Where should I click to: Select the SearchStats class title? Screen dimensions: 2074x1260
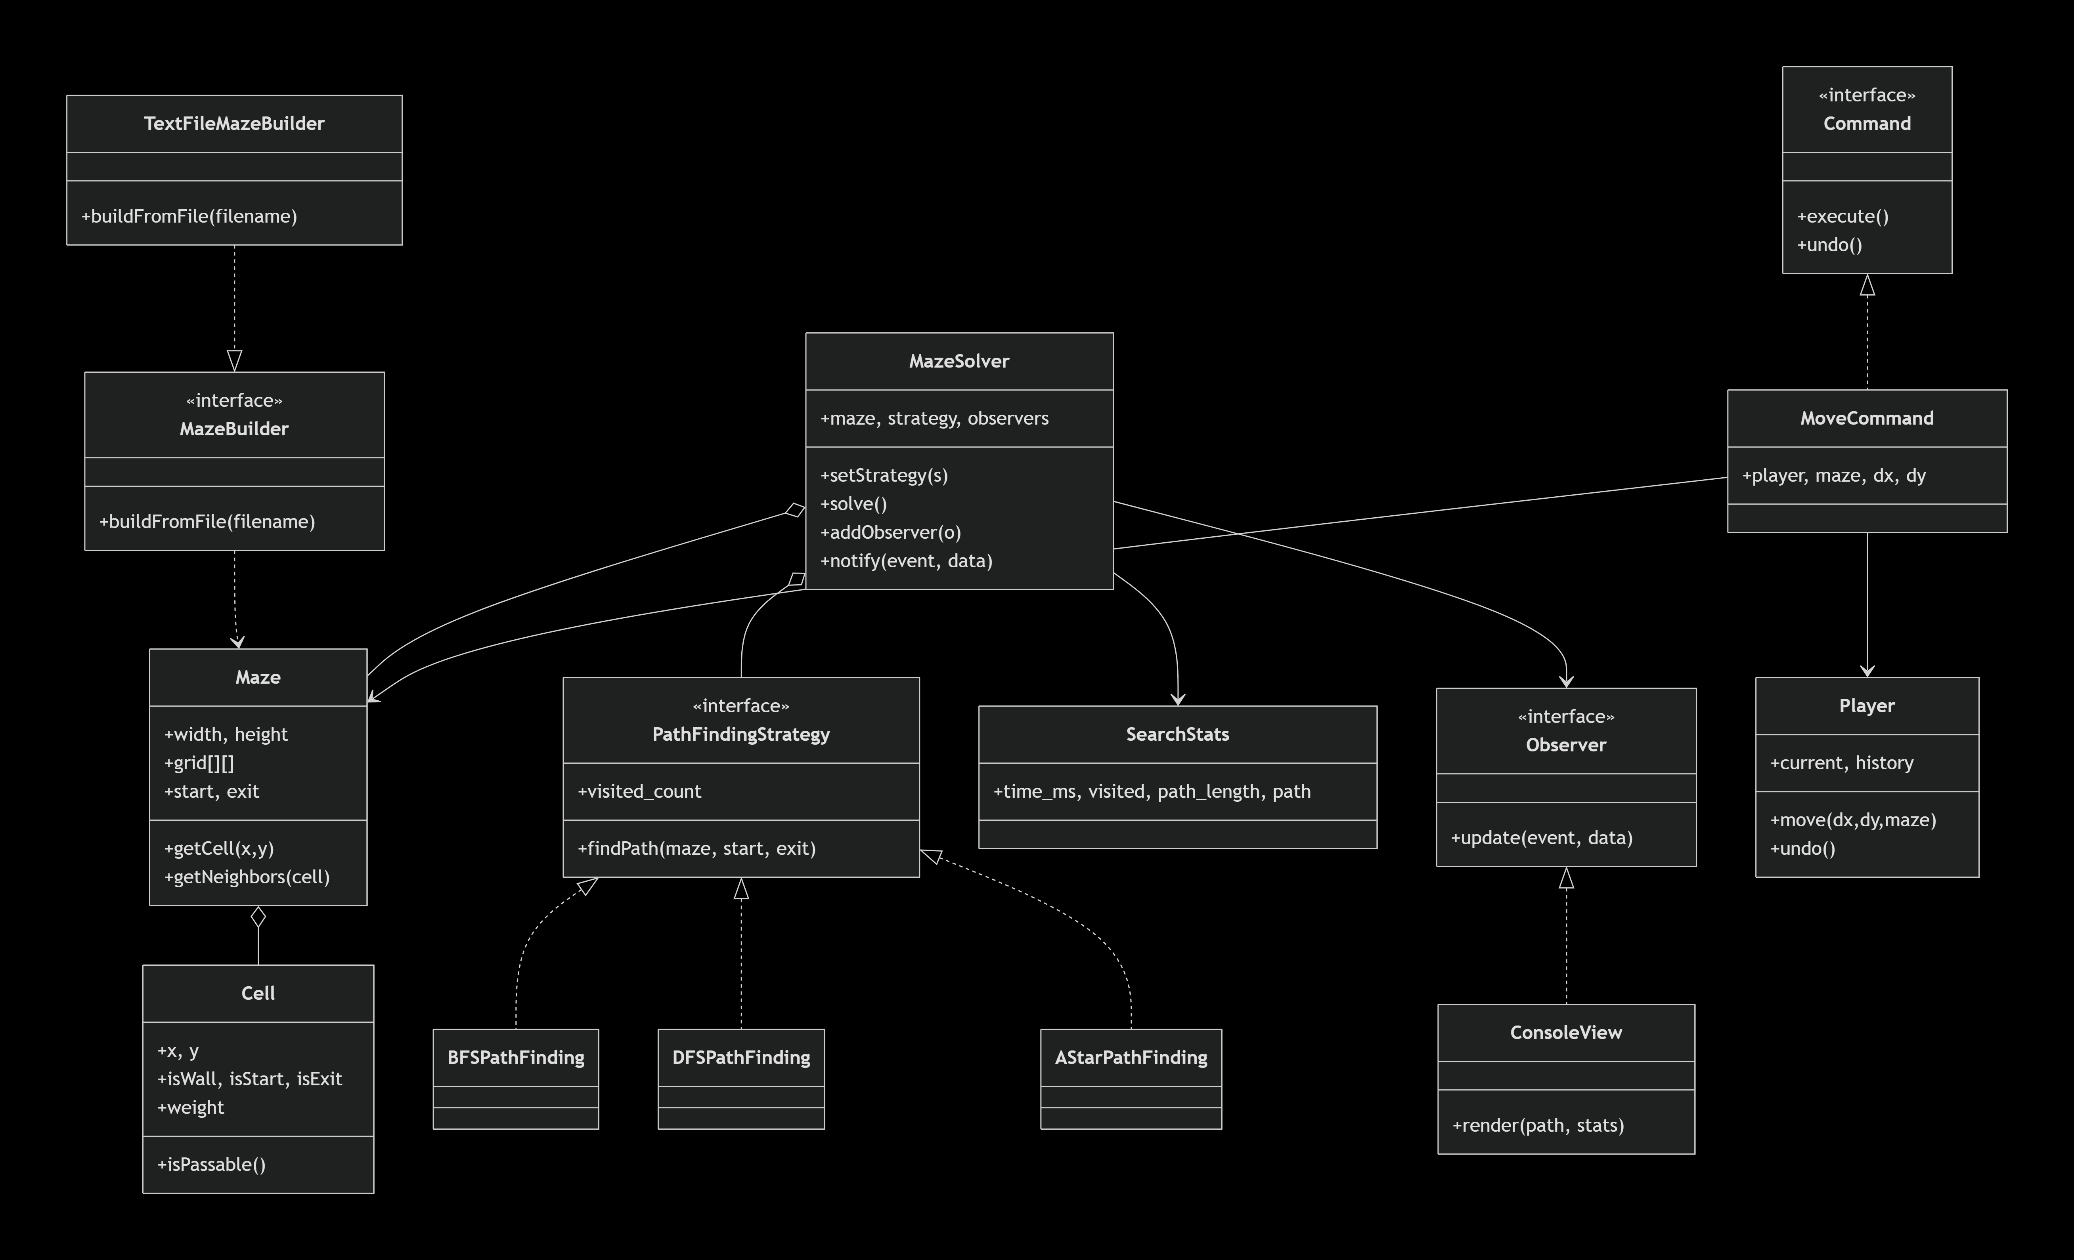pyautogui.click(x=1178, y=734)
